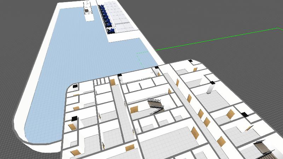Viewport: 283px width, 159px height.
Task: Click the dark grid background at top right
Action: [x=230, y=14]
